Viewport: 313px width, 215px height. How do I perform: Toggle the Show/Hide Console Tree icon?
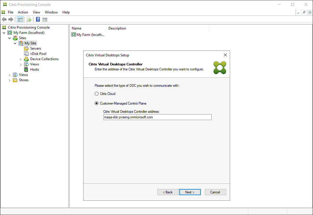pyautogui.click(x=20, y=19)
